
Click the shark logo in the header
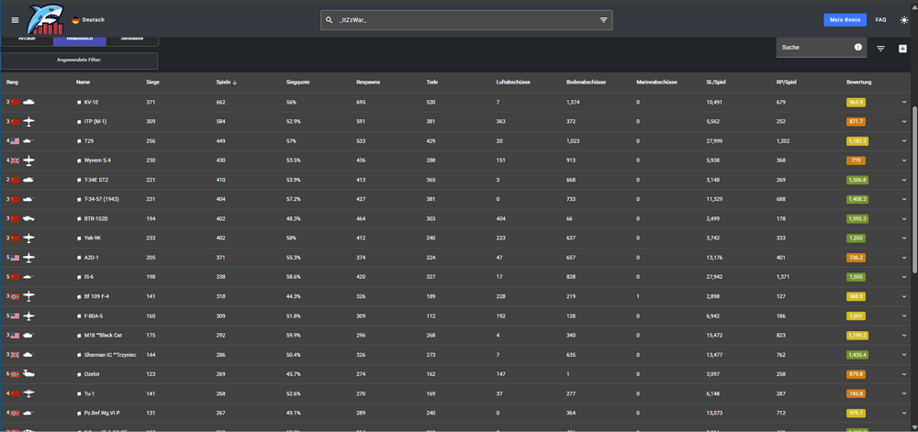(42, 19)
